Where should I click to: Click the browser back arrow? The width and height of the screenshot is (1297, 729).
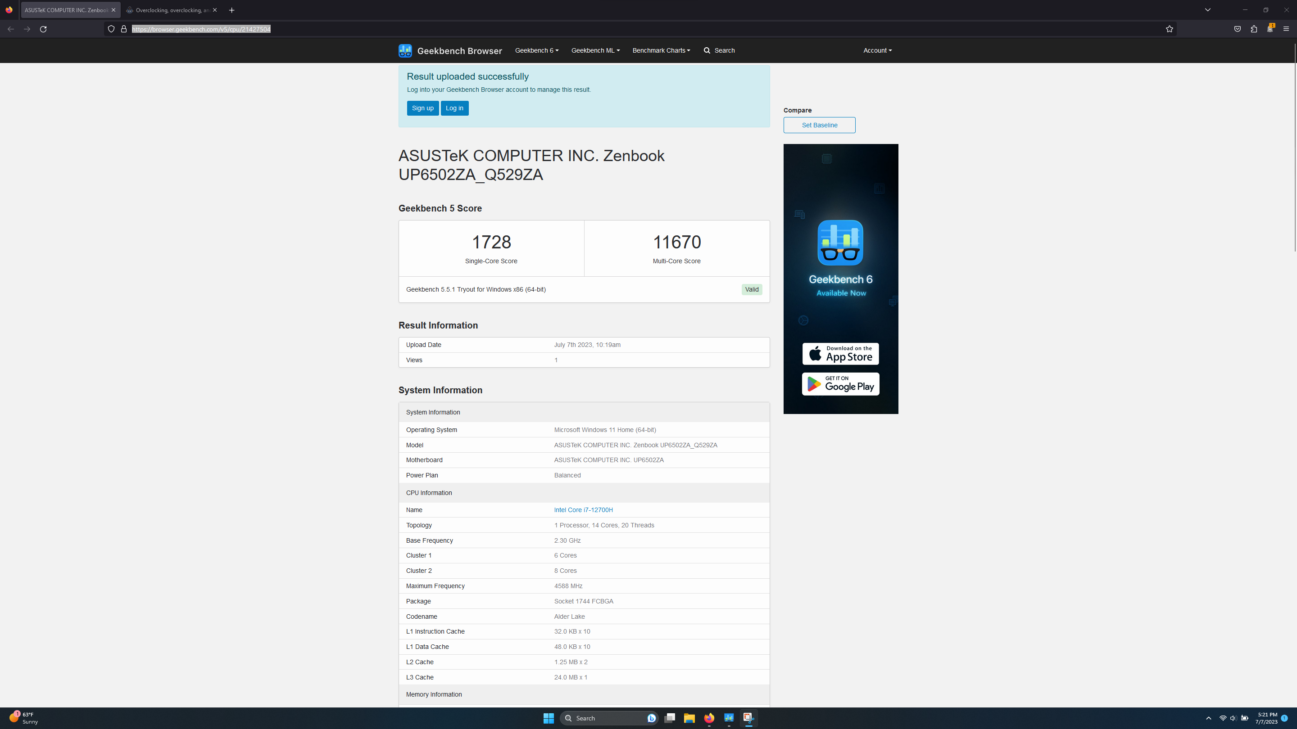coord(10,29)
